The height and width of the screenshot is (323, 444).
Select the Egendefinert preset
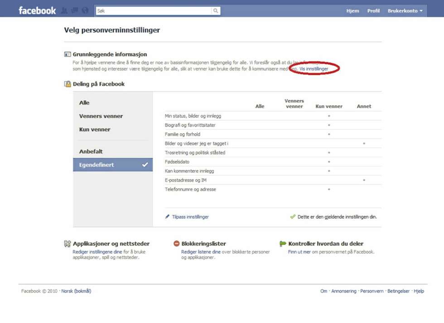113,165
